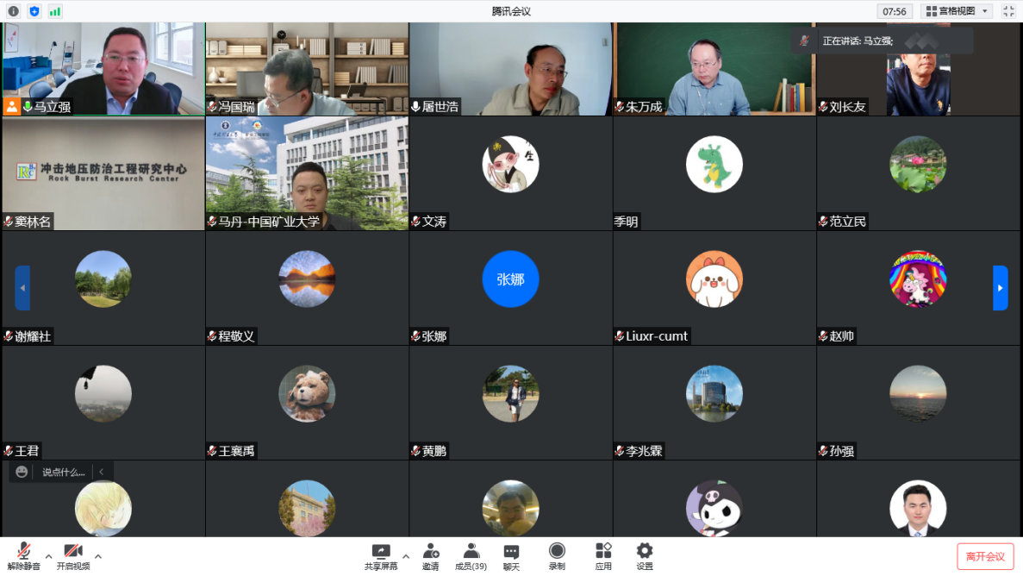
Task: Open the Chat (聊天) panel
Action: pos(511,556)
